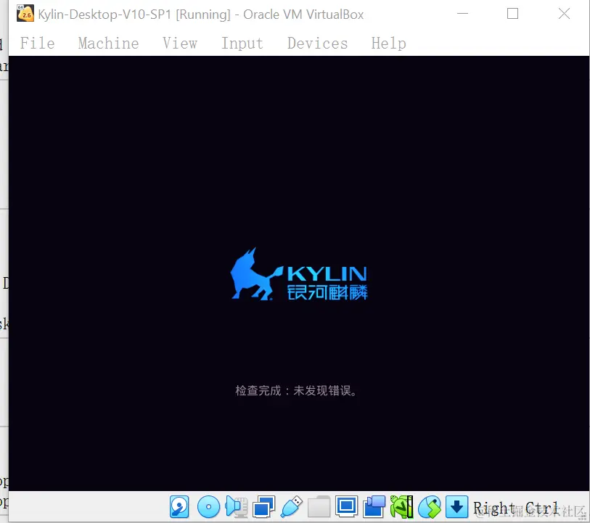Click the network adapters status icon
Image resolution: width=590 pixels, height=523 pixels.
pyautogui.click(x=263, y=507)
